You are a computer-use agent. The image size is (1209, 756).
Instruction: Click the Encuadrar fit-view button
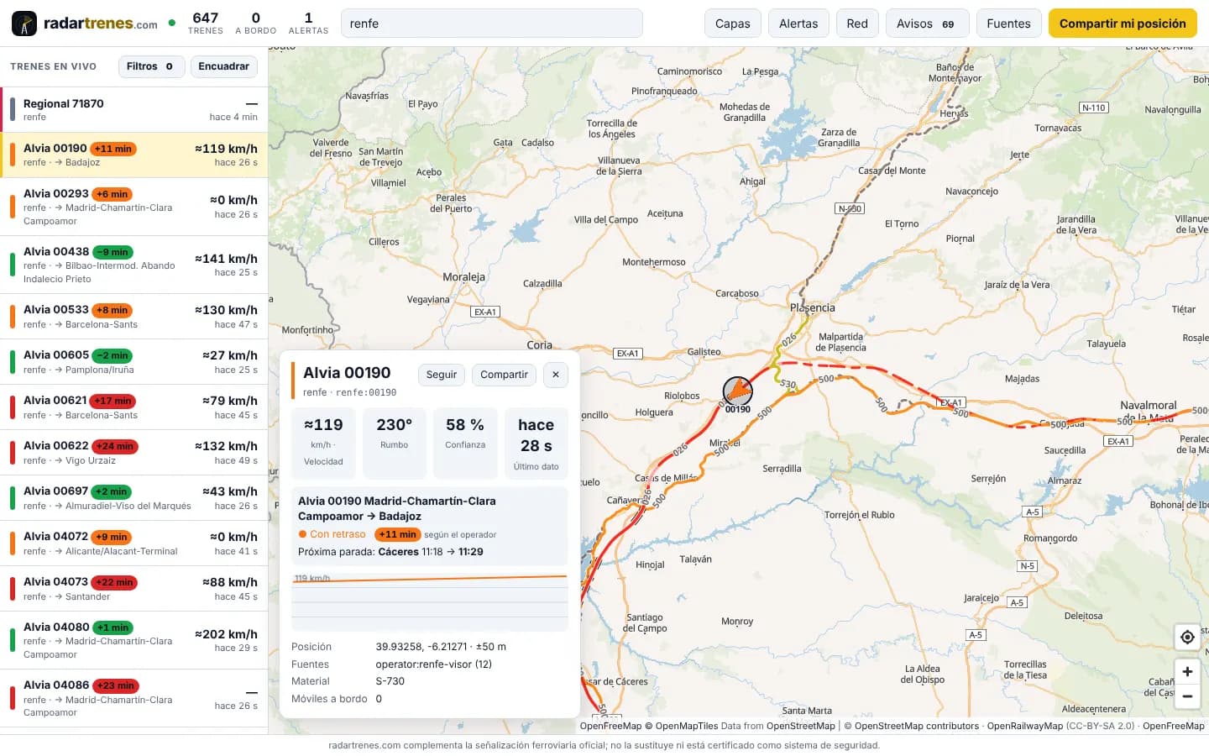coord(223,66)
